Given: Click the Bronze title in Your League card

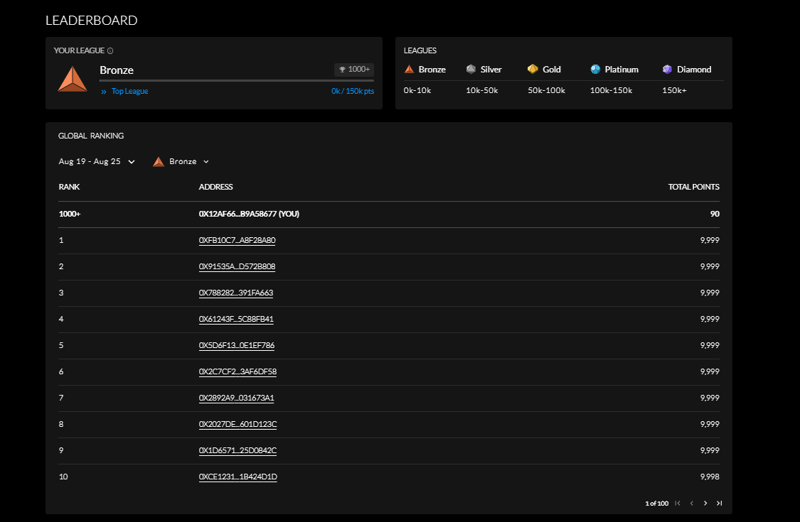Looking at the screenshot, I should click(x=117, y=70).
